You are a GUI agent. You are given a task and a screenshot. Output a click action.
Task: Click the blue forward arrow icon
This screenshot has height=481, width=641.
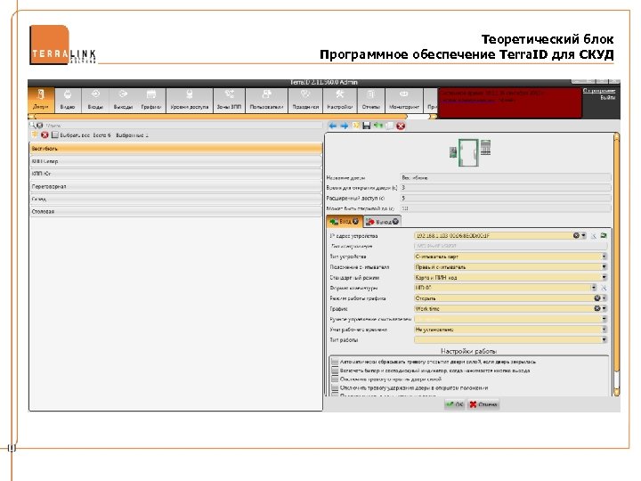345,126
